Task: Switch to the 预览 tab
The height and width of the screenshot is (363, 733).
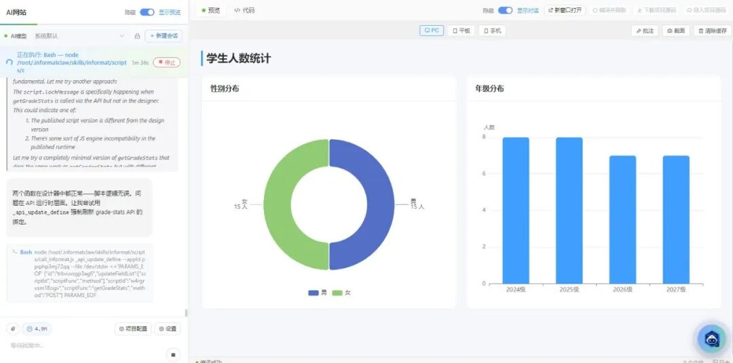Action: (210, 10)
